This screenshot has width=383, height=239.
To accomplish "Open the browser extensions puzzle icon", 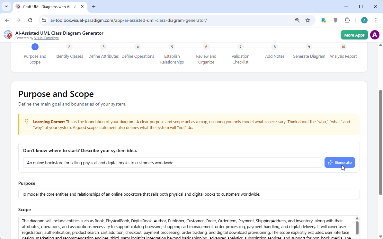I will (347, 20).
